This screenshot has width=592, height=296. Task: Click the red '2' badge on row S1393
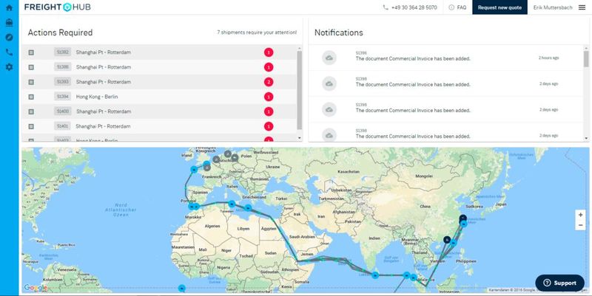click(x=269, y=82)
